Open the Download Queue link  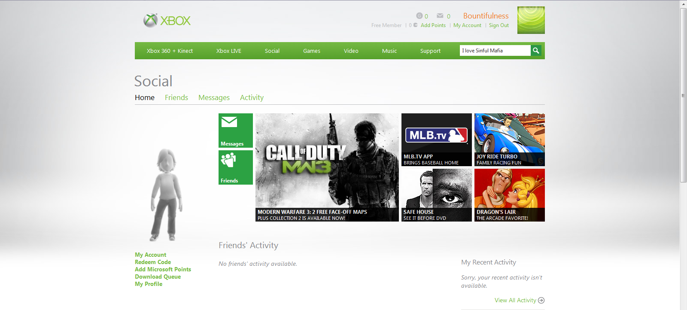pyautogui.click(x=158, y=277)
